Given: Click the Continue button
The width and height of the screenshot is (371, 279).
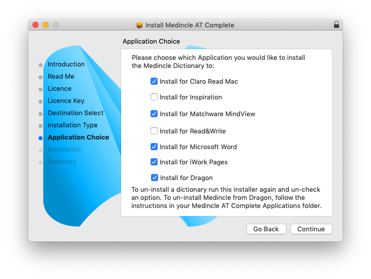Looking at the screenshot, I should pyautogui.click(x=311, y=229).
